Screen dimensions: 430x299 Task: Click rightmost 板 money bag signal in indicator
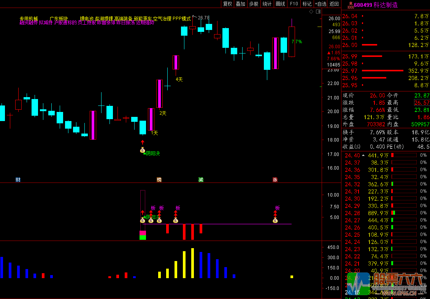pos(275,220)
